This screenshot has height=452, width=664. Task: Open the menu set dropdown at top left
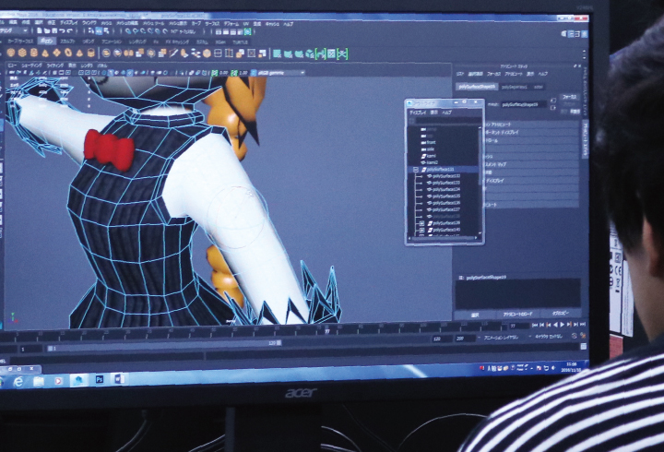point(14,31)
